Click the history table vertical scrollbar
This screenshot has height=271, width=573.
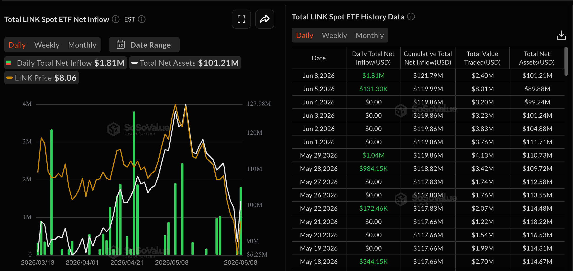pyautogui.click(x=566, y=61)
